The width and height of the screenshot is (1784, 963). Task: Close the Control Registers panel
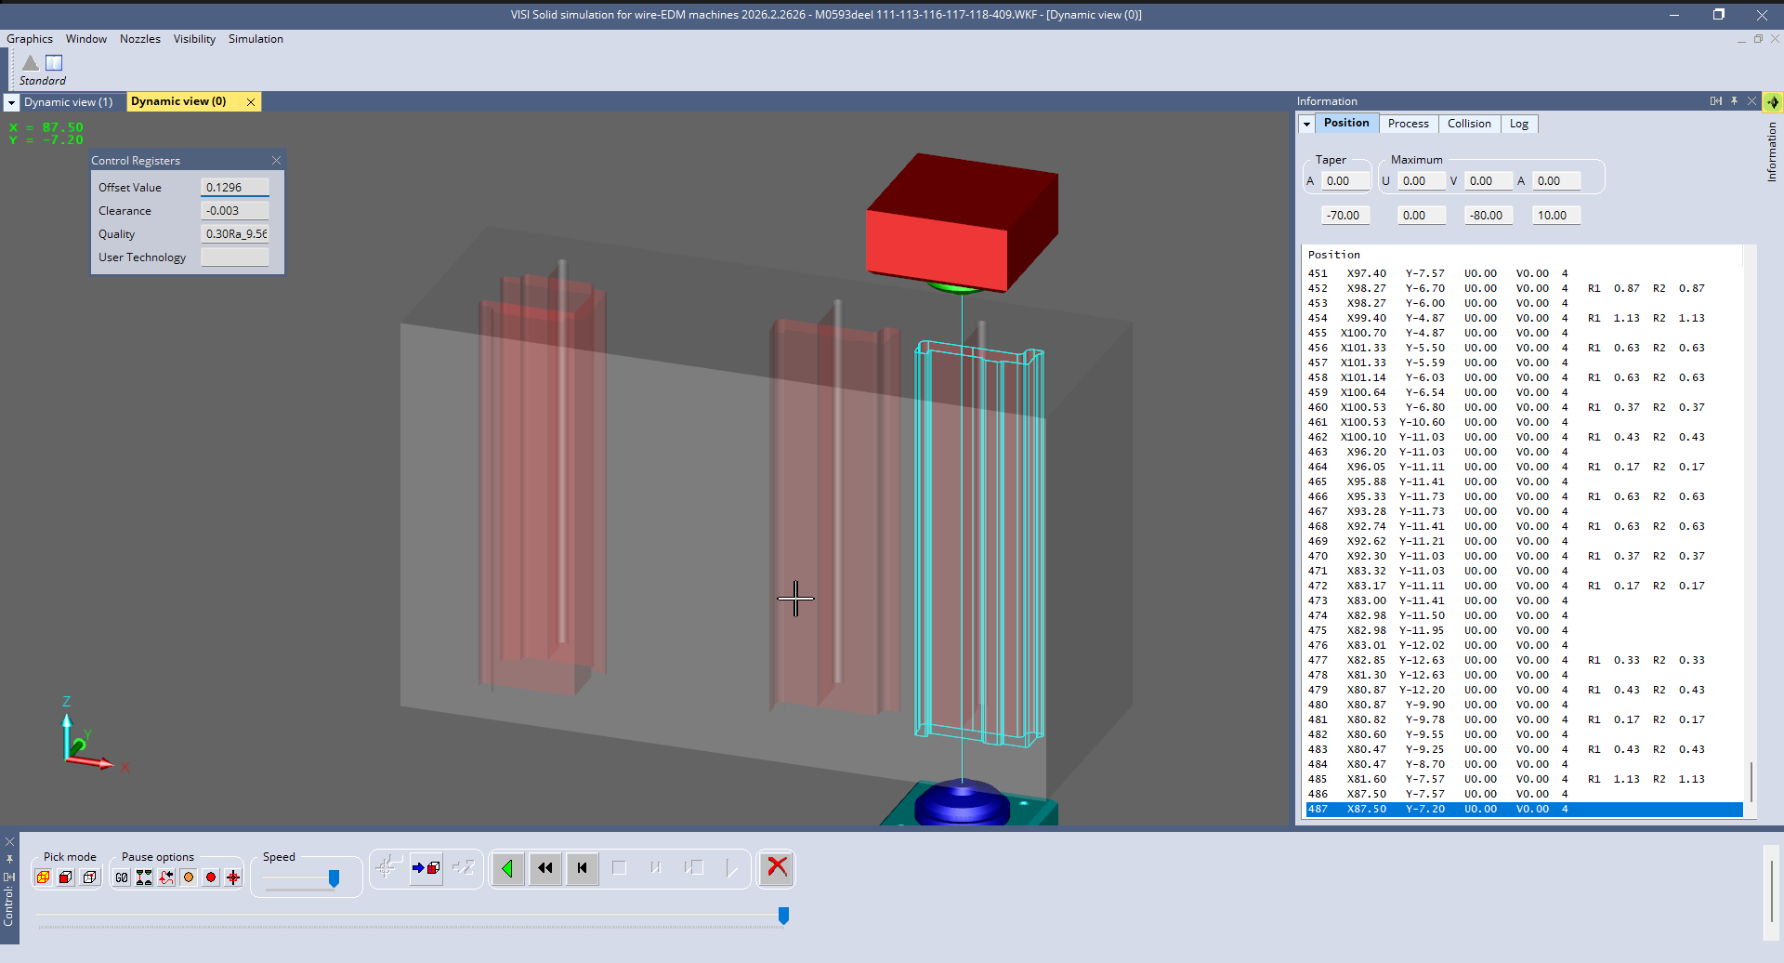click(276, 161)
